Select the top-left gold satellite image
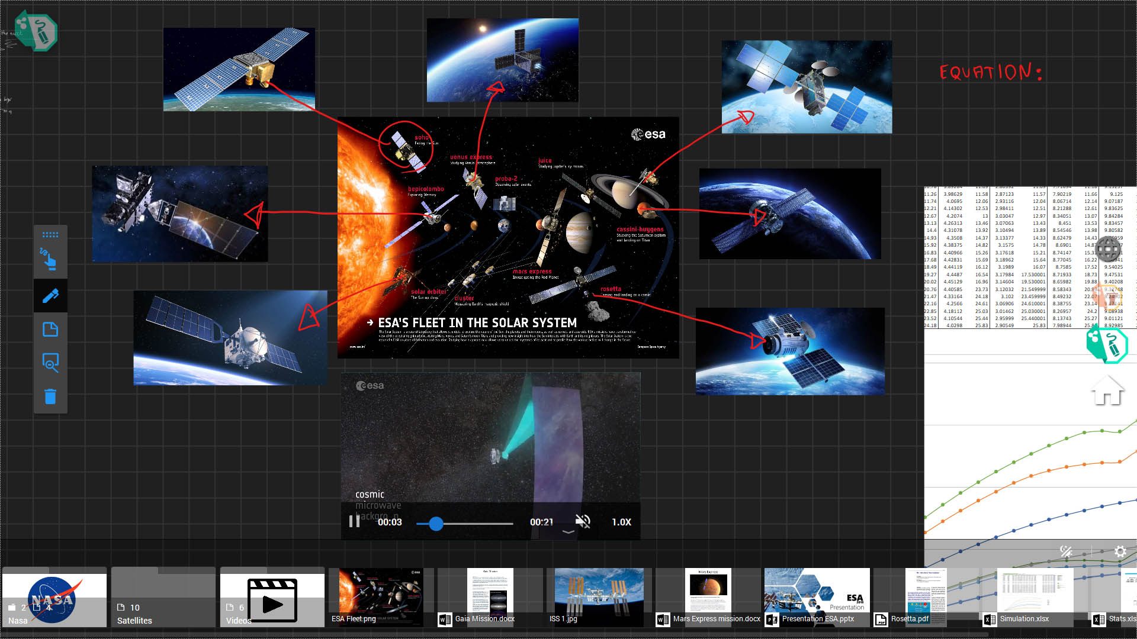This screenshot has width=1137, height=639. tap(239, 69)
